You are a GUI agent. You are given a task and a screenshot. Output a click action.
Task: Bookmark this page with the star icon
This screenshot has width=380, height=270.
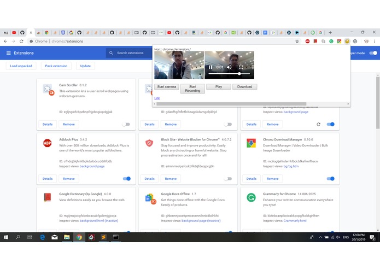(297, 42)
